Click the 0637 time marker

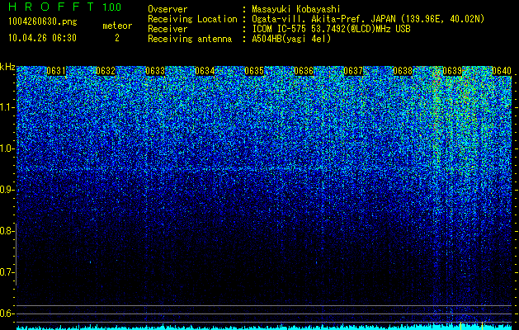[x=353, y=71]
